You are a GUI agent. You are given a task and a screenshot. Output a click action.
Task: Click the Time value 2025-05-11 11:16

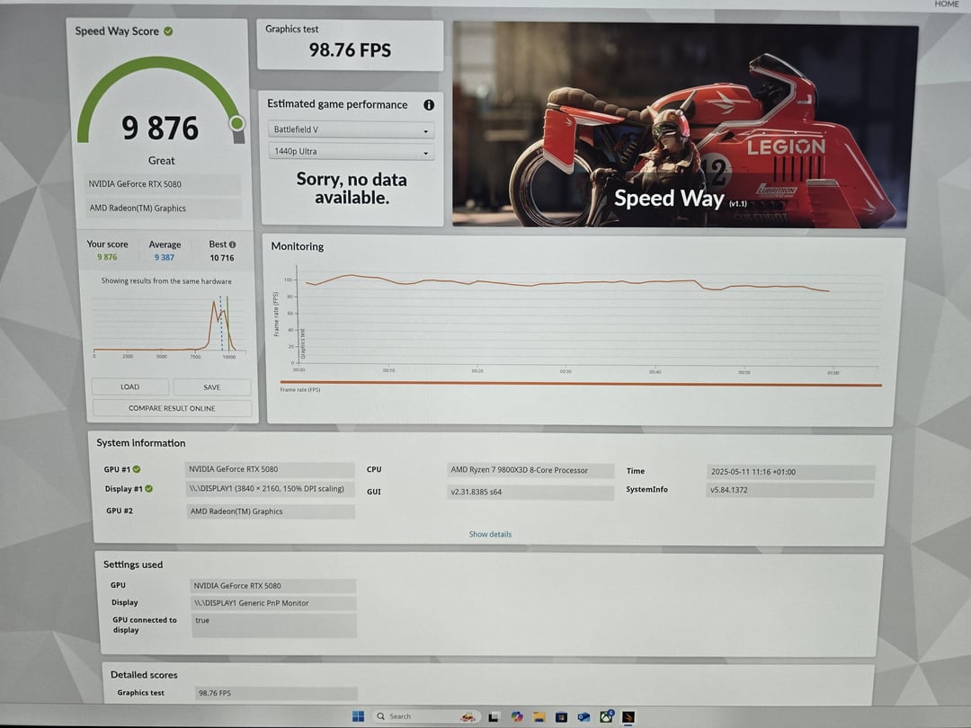790,472
